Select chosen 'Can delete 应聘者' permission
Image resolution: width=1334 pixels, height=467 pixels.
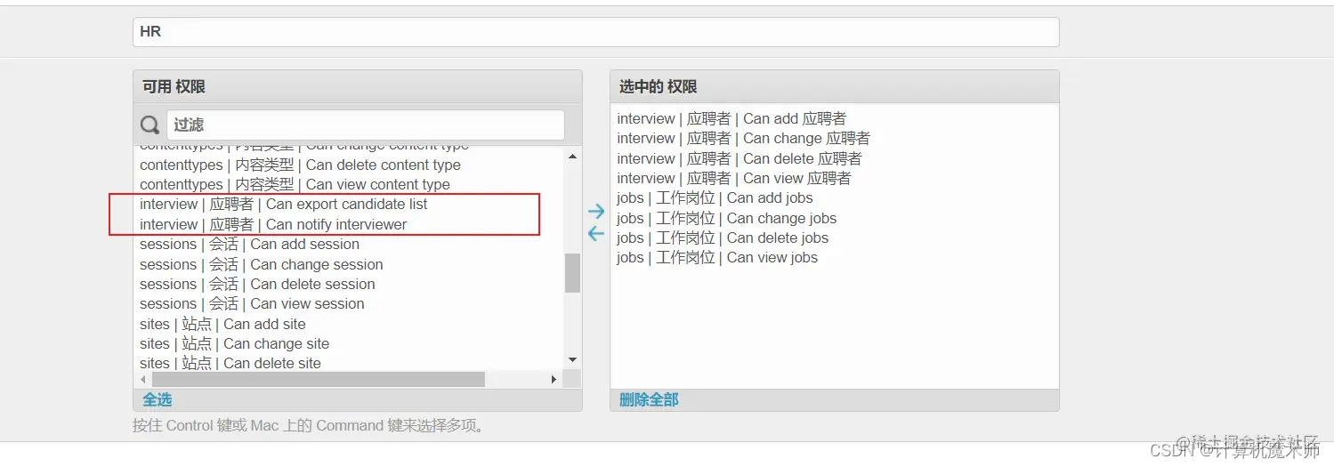point(740,158)
